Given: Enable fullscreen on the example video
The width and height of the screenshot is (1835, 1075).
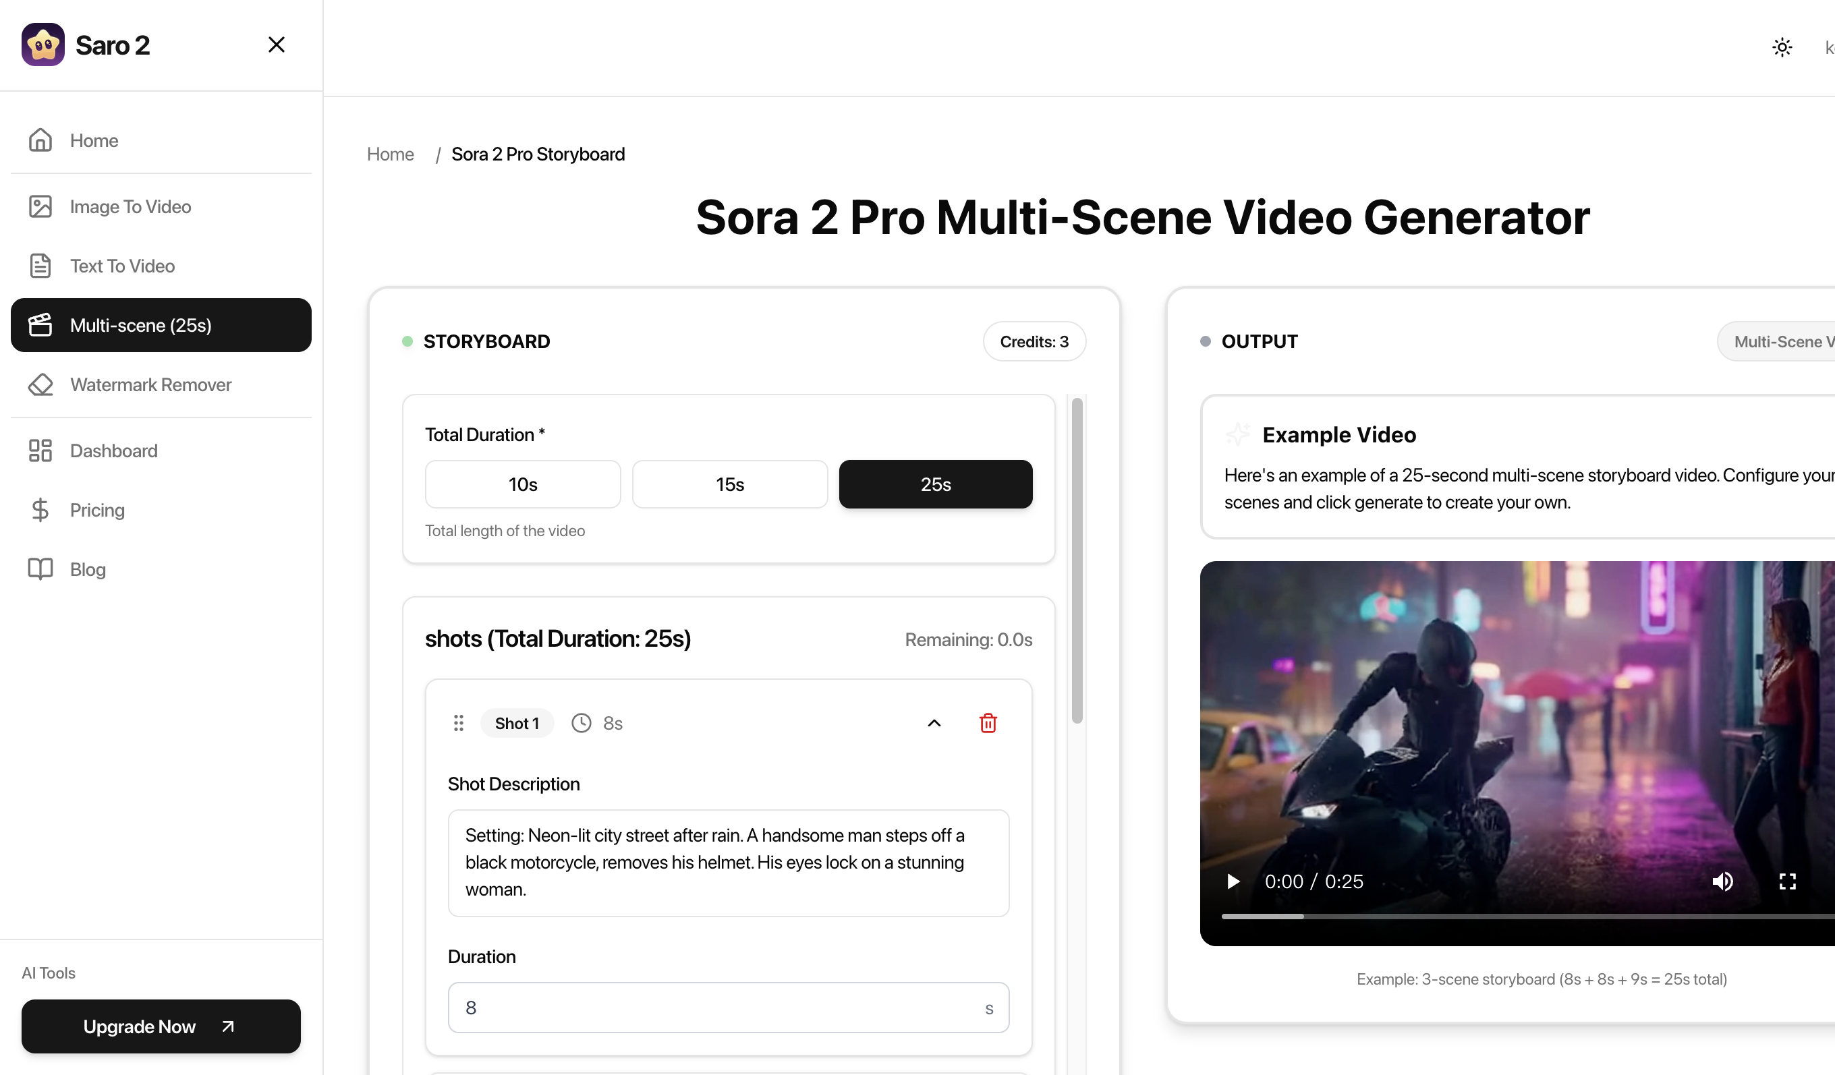Looking at the screenshot, I should [1788, 881].
